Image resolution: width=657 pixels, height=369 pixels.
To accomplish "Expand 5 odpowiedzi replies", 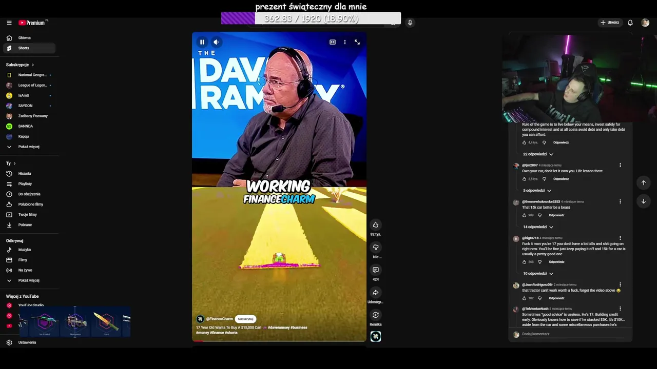I will point(537,191).
